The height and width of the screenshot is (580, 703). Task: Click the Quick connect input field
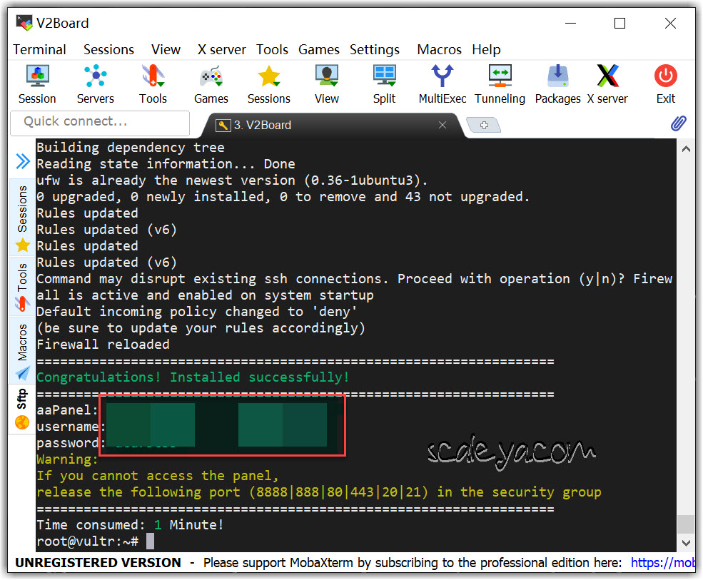[100, 122]
